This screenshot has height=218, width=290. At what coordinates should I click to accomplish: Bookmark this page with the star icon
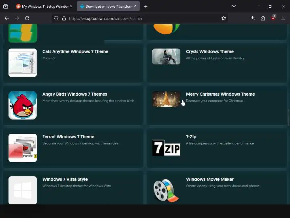(224, 18)
